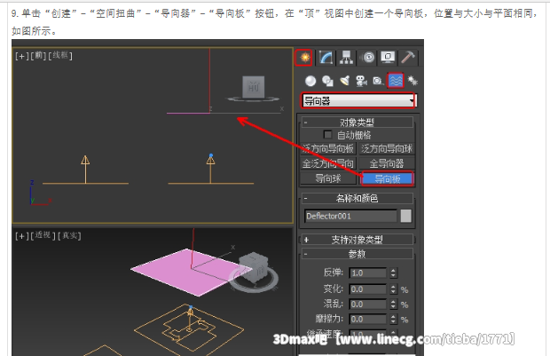
Task: Select the Lights category icon
Action: [x=344, y=81]
